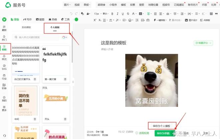220x139 pixels.
Task: Expand the 一键排版 dropdown
Action: click(160, 20)
